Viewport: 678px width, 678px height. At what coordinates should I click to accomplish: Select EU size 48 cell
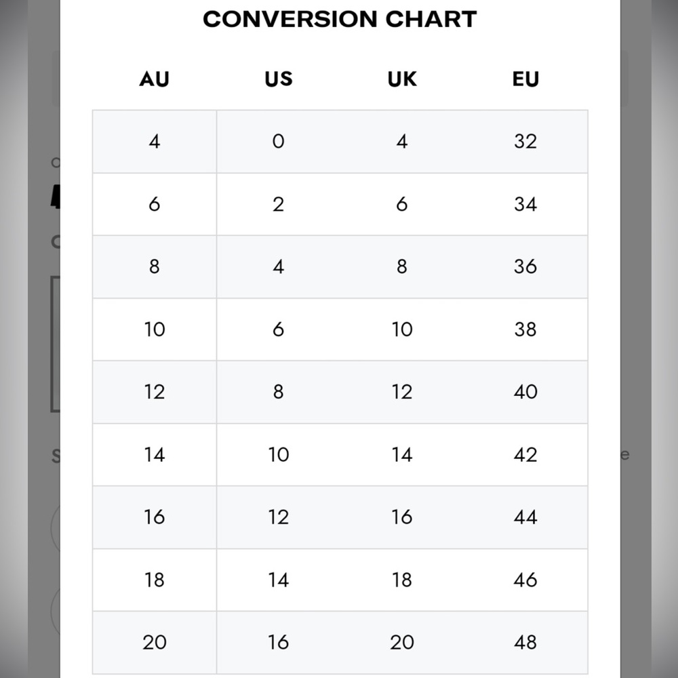click(x=526, y=642)
